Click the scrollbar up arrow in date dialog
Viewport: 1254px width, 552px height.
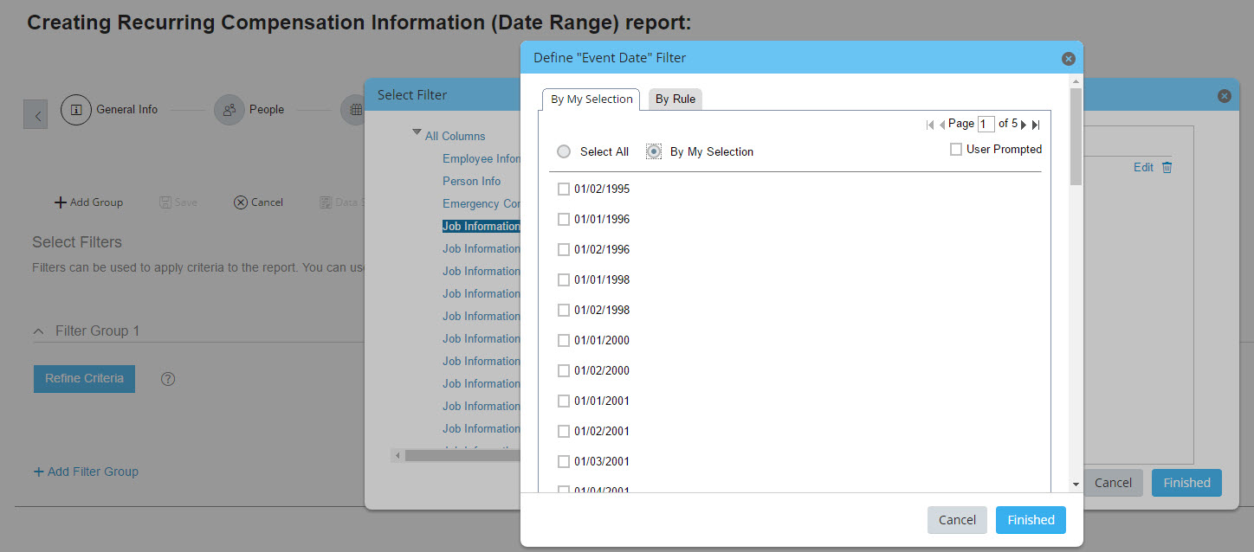[x=1076, y=80]
